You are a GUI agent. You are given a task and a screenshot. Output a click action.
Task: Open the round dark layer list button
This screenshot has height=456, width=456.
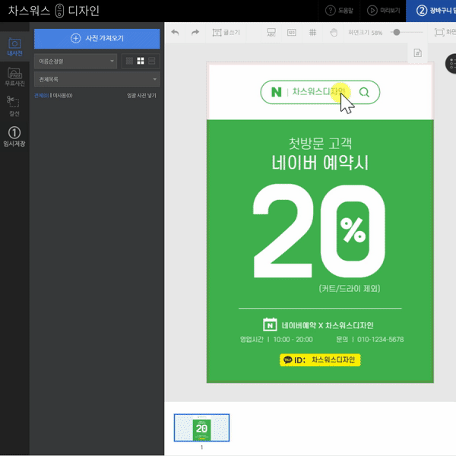click(451, 63)
